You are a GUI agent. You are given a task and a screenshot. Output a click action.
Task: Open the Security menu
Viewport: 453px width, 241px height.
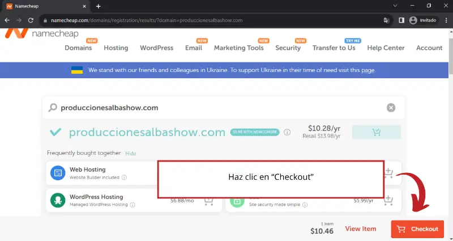point(288,48)
